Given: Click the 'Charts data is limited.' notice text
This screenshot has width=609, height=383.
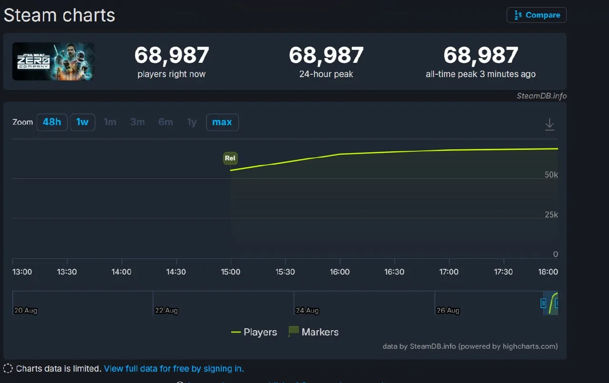Looking at the screenshot, I should click(x=59, y=369).
